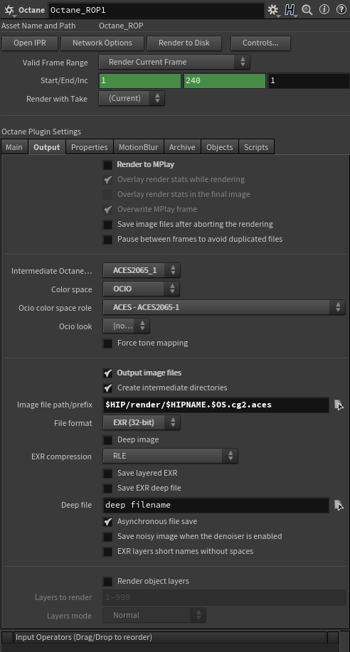
Task: Click the end frame field showing 240
Action: coord(225,80)
